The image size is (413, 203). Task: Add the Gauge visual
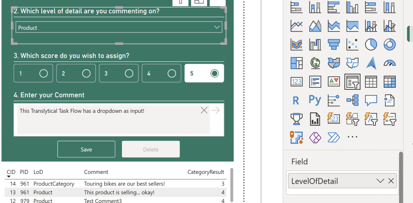(x=389, y=63)
